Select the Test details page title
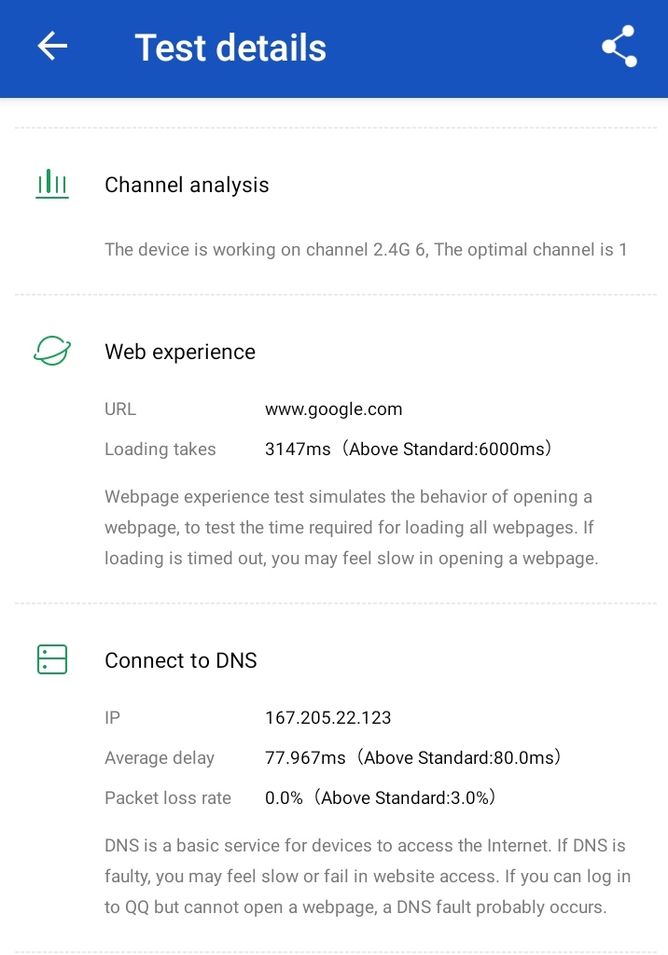Viewport: 668px width, 955px height. 230,48
